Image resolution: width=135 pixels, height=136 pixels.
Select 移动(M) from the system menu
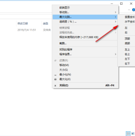[x=85, y=65]
